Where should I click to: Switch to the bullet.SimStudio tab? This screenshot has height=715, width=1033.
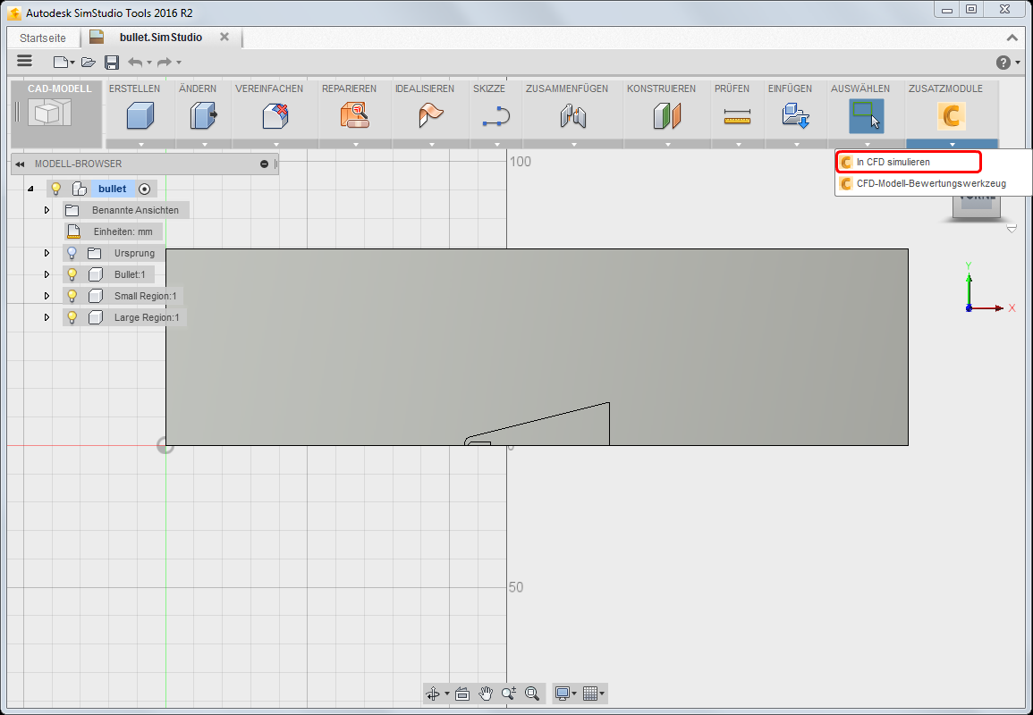click(x=161, y=38)
